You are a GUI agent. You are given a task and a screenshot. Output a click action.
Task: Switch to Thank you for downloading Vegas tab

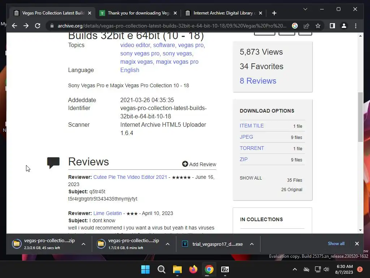[138, 13]
